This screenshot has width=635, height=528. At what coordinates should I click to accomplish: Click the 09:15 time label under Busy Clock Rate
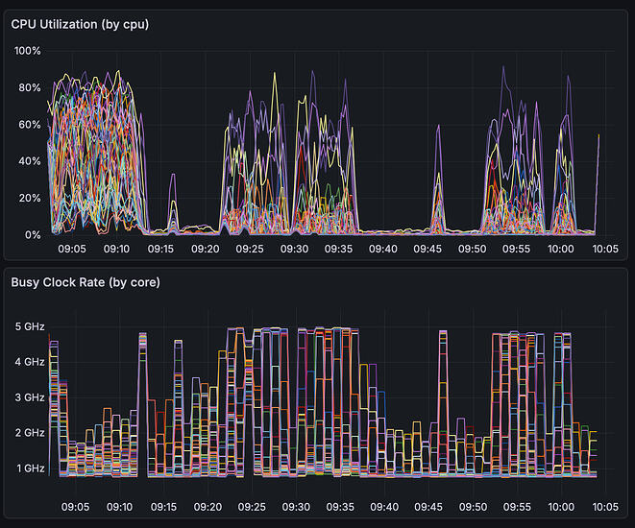[163, 507]
